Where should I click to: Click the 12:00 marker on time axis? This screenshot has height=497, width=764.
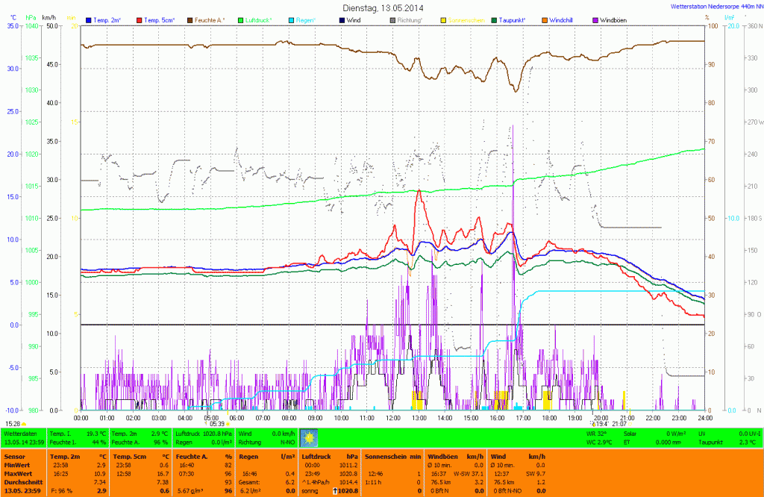pyautogui.click(x=392, y=418)
